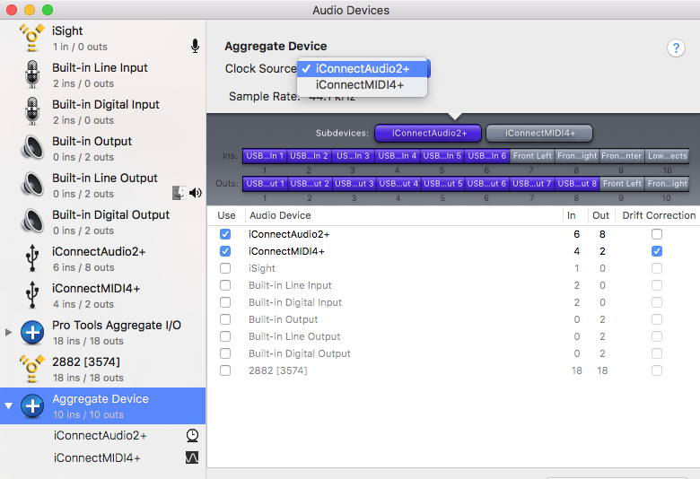Click the Built-in Digital Input microphone icon
Viewport: 700px width, 479px height.
coord(32,111)
